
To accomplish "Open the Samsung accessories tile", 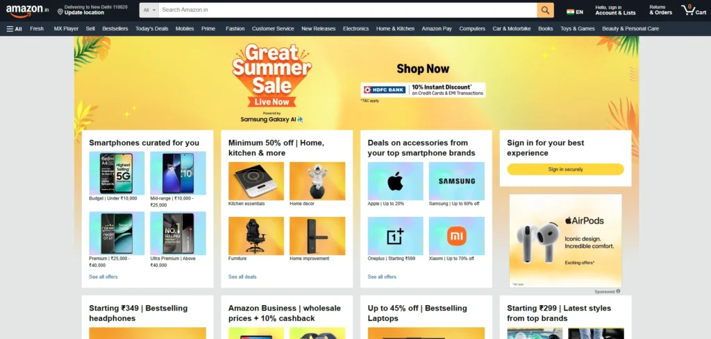I will (457, 181).
